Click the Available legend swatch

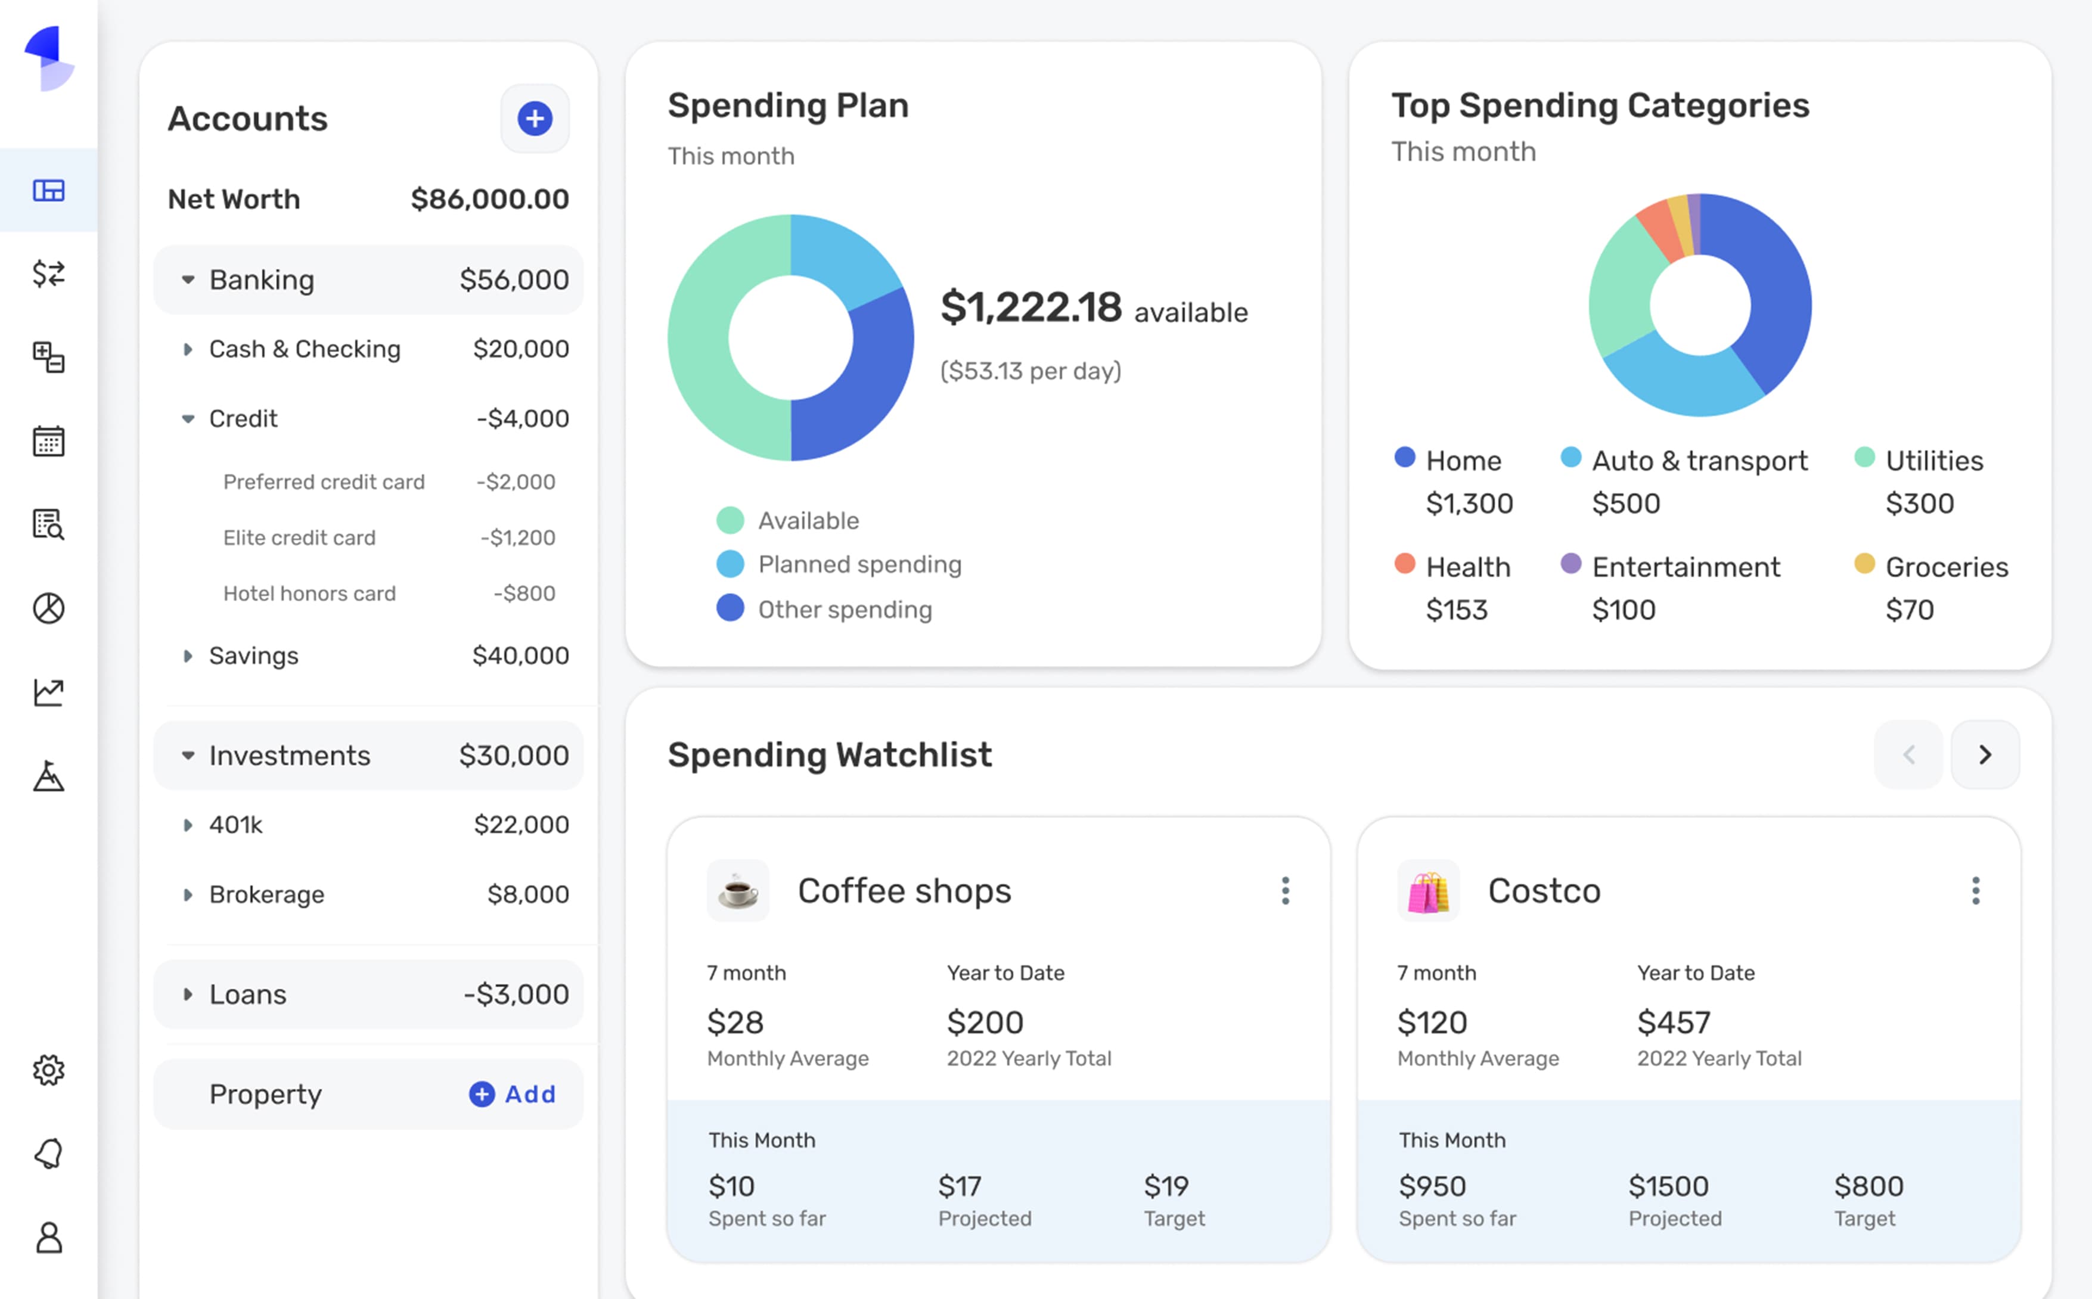click(730, 520)
